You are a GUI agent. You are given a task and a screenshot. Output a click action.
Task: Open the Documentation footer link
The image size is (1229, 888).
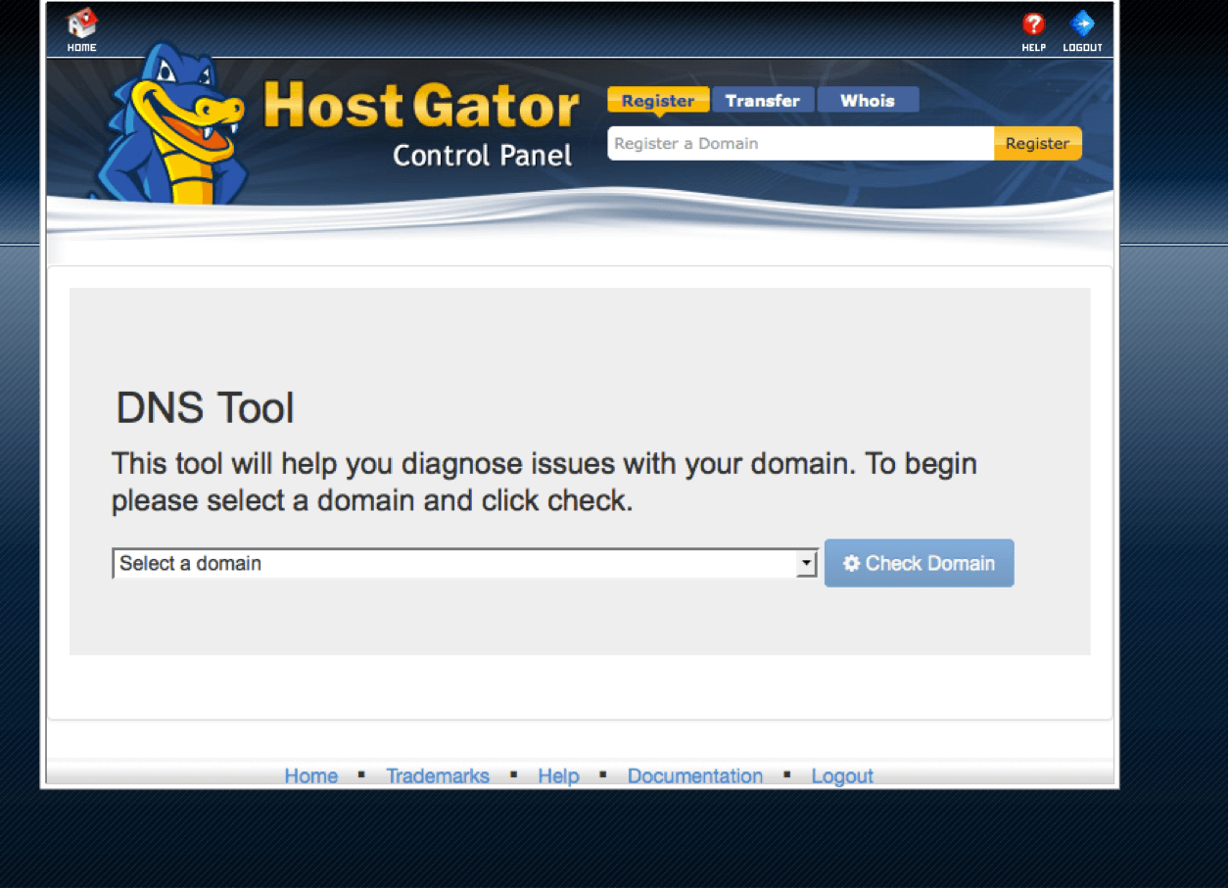tap(695, 775)
